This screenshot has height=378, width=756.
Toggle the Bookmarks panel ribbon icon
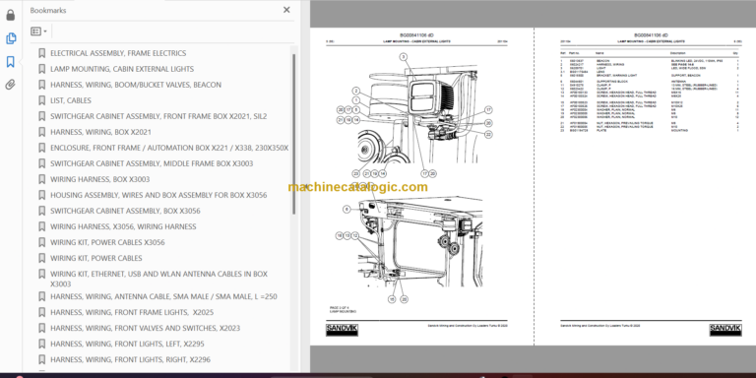pyautogui.click(x=11, y=62)
